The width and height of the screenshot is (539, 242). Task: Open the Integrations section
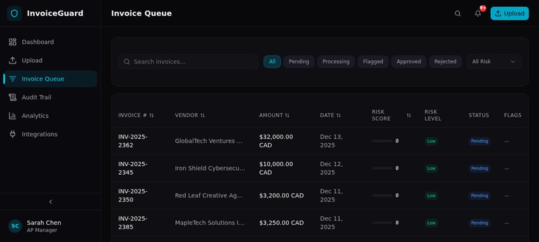[x=50, y=135]
